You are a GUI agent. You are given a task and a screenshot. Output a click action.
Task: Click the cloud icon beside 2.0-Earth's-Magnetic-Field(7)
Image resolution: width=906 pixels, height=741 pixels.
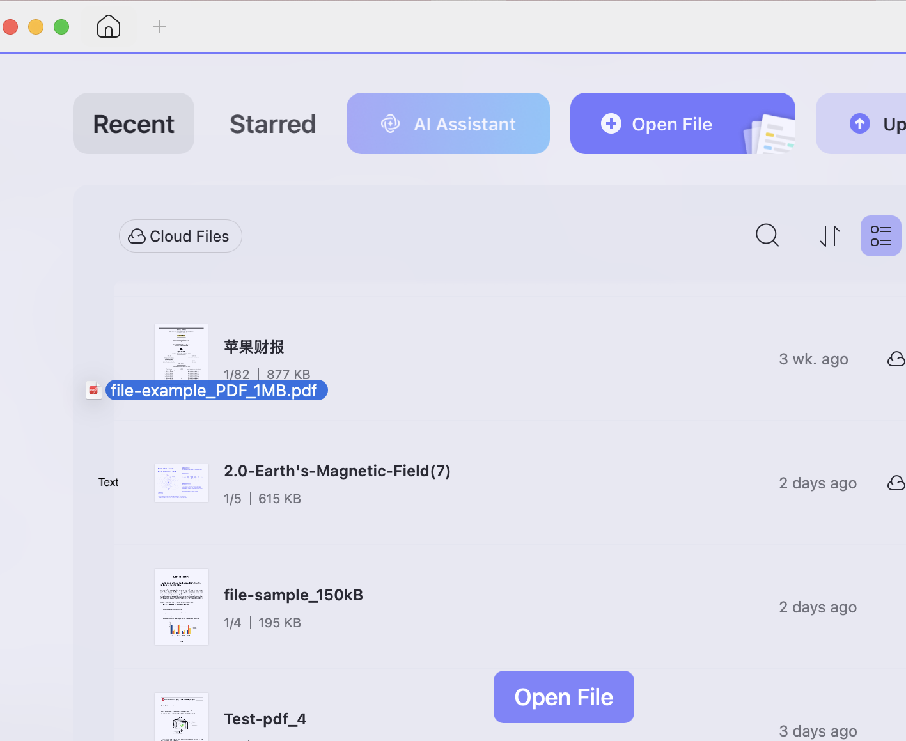tap(896, 483)
